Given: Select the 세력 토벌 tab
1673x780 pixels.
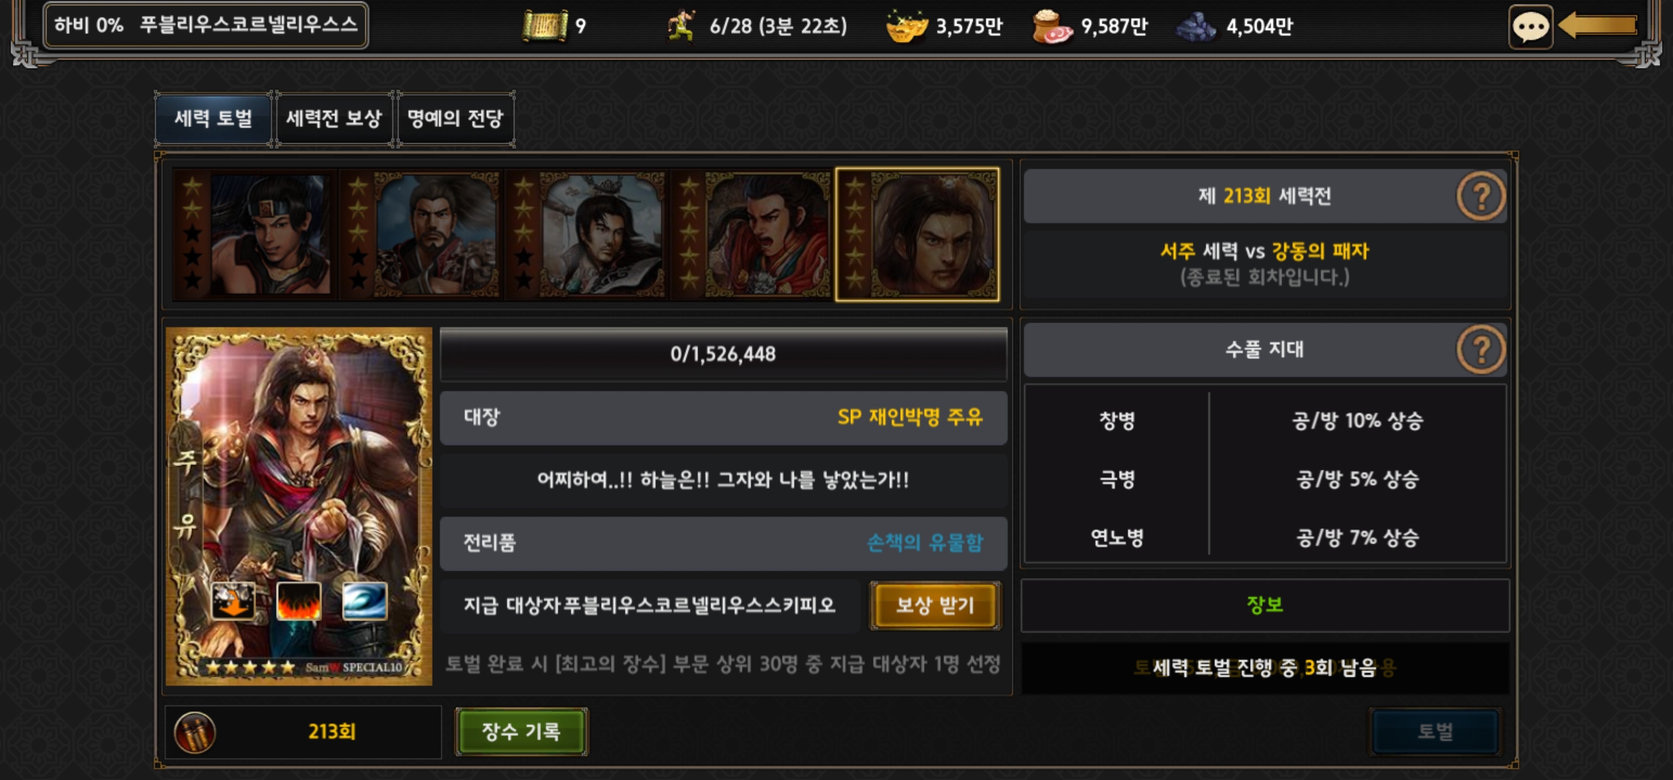Looking at the screenshot, I should coord(213,118).
